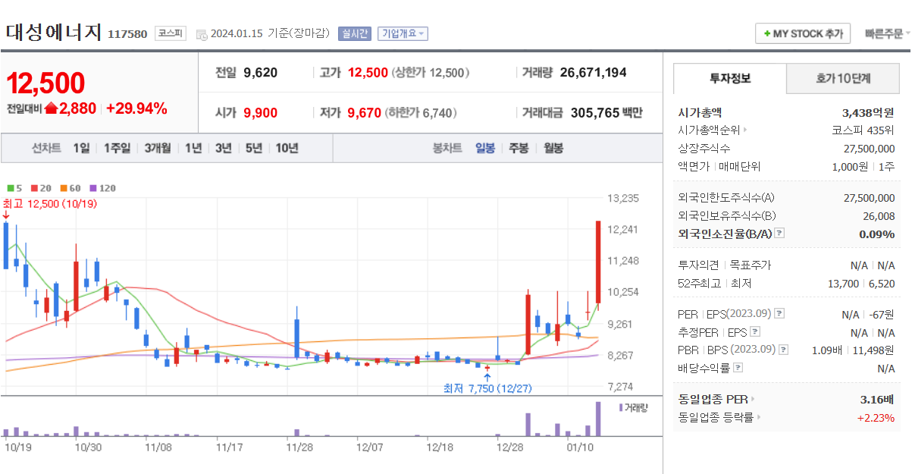Click the red 20-day moving average swatch
This screenshot has width=912, height=474.
35,188
